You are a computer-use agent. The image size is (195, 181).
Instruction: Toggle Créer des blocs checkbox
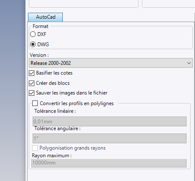31,83
